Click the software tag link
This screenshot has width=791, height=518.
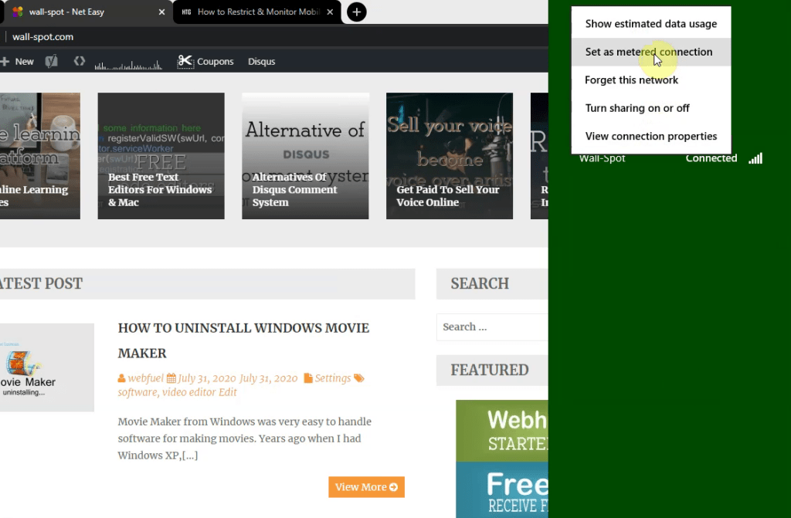point(137,392)
